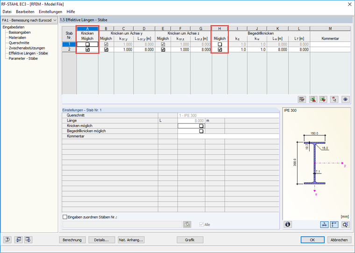
Task: Click Kommentar field in settings panel
Action: [x=228, y=136]
